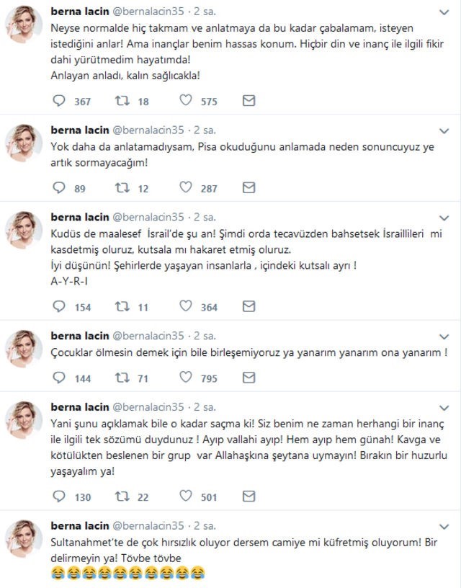Like the Kudüs tweet with 364 likes
461x588 pixels.
[x=186, y=306]
